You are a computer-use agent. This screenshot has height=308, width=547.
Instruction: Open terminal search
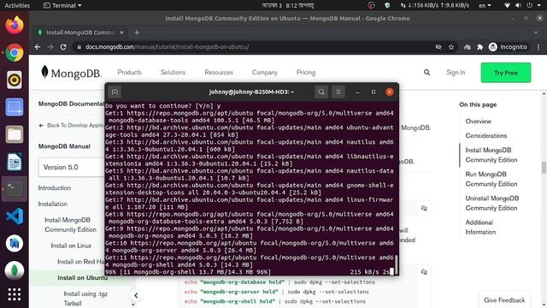pyautogui.click(x=321, y=92)
